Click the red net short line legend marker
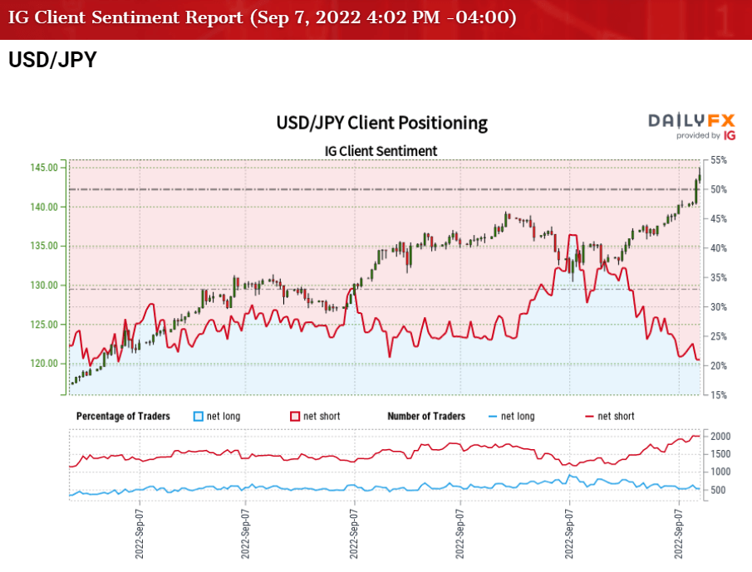The image size is (752, 572). [589, 417]
